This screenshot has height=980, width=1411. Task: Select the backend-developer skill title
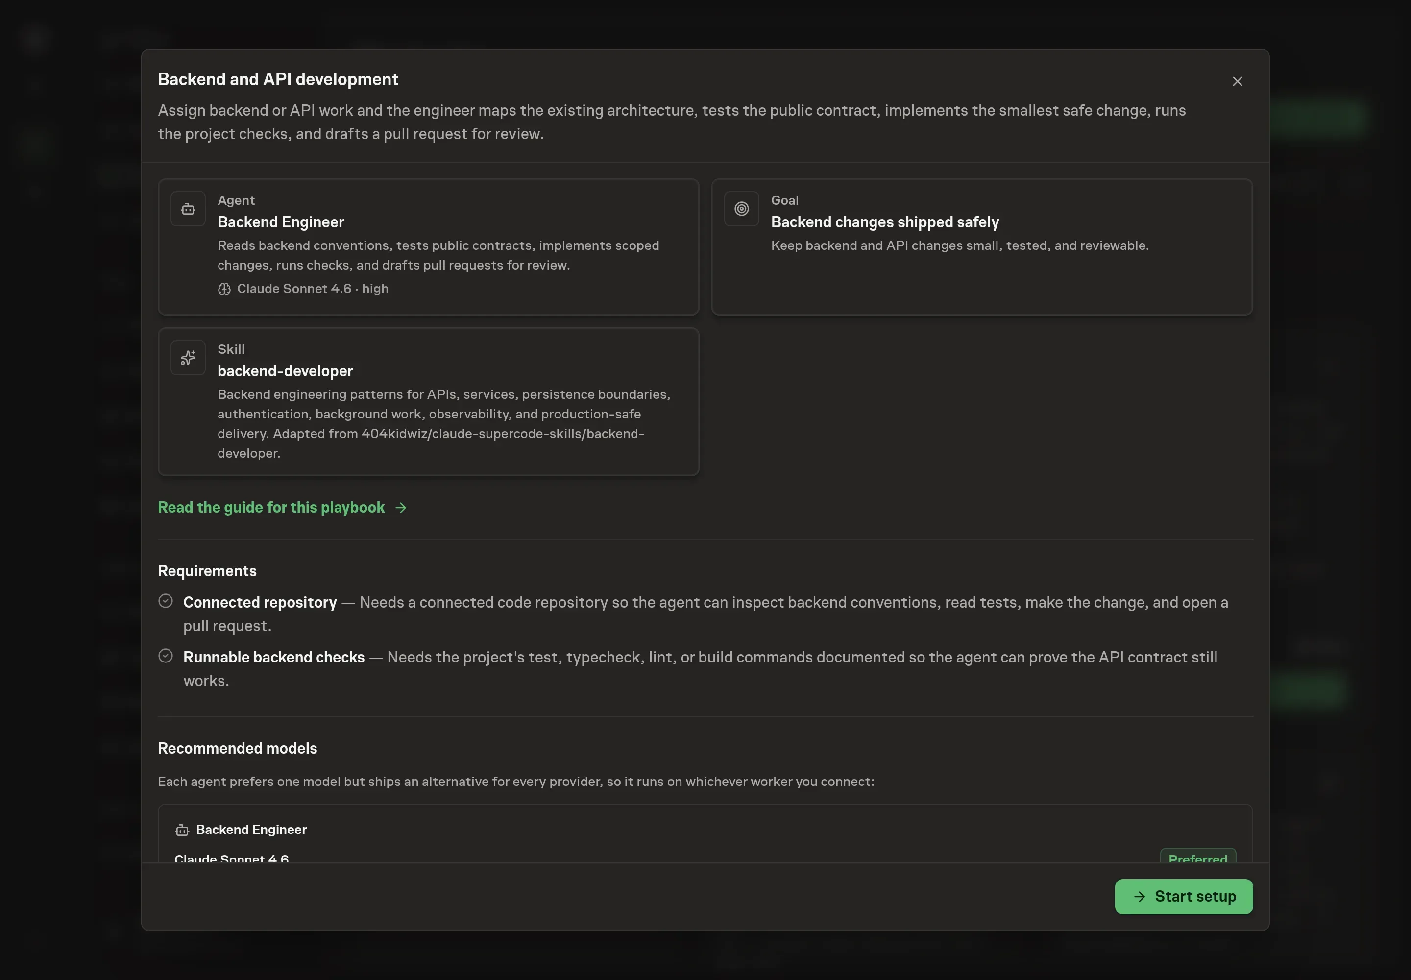pyautogui.click(x=285, y=371)
